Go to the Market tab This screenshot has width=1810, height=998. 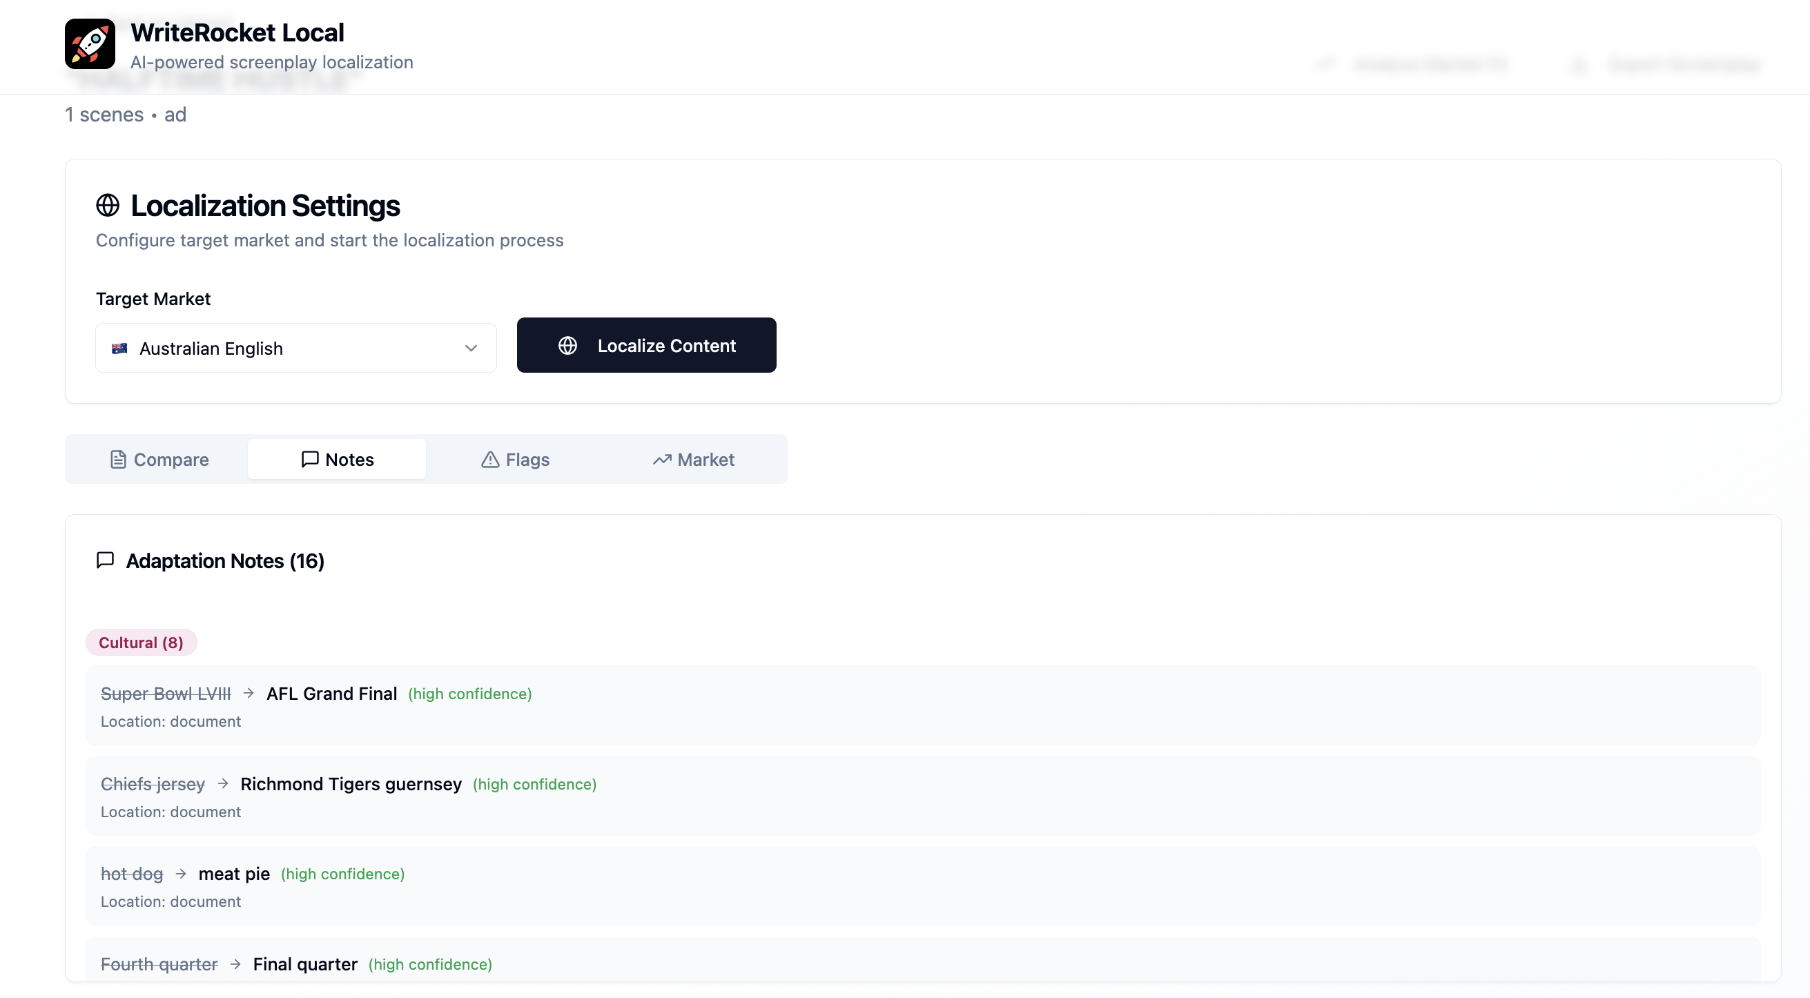point(694,460)
